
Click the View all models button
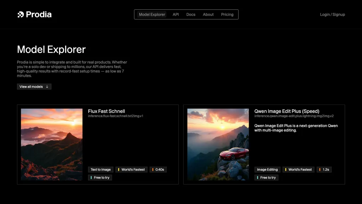pyautogui.click(x=34, y=86)
